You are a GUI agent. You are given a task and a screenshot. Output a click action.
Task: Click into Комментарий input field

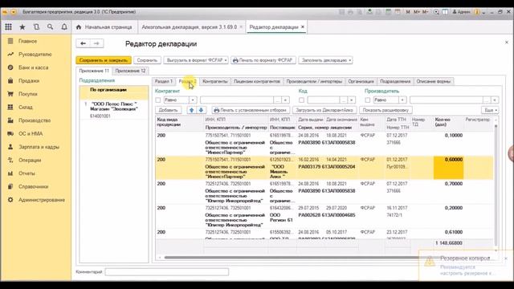tap(167, 271)
